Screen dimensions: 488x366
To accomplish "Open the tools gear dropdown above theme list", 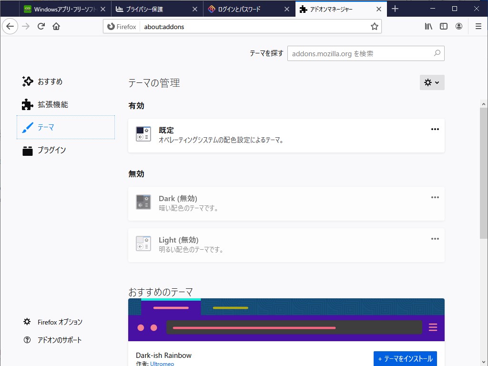I will [432, 82].
